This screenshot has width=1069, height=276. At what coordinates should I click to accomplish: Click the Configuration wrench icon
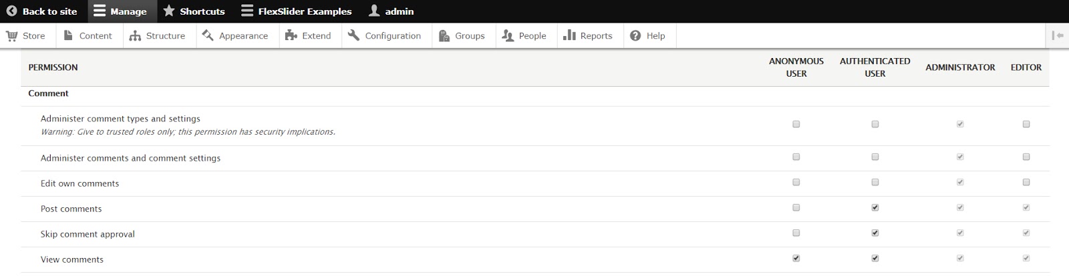pos(353,35)
